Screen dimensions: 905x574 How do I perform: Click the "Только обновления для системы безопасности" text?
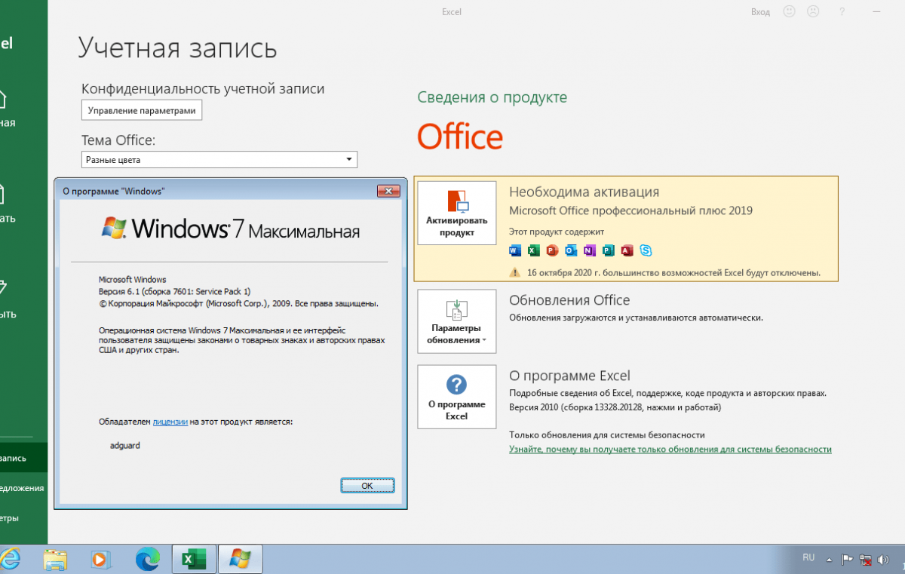607,434
